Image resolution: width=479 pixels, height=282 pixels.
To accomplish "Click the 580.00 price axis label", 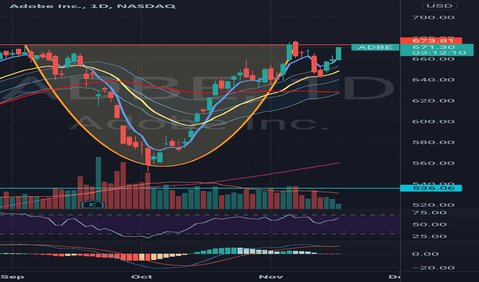I will pos(433,143).
